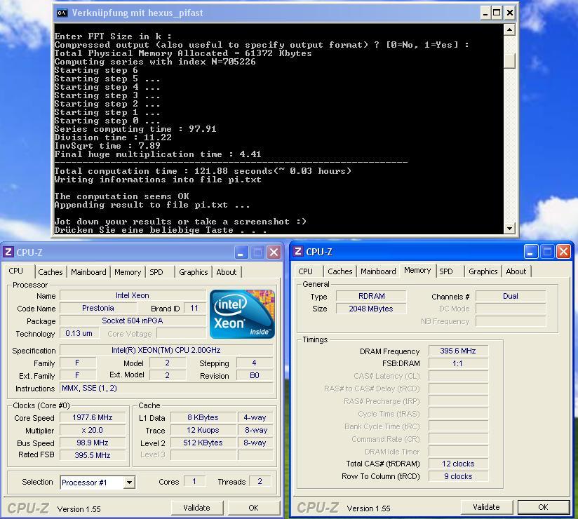Click the Rated FSB value '395.5 MHz'

coord(93,455)
